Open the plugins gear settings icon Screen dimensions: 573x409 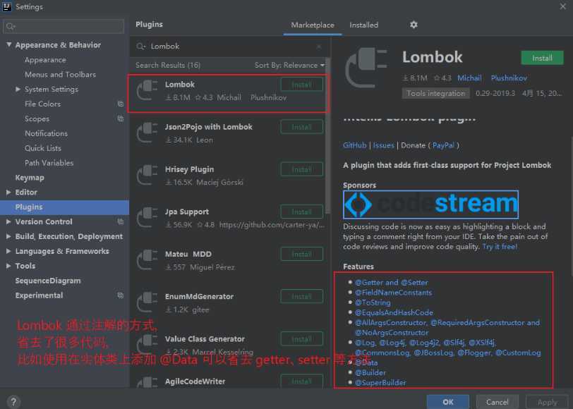click(x=414, y=25)
